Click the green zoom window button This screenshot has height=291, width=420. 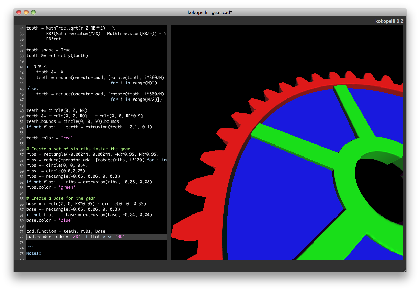[33, 12]
